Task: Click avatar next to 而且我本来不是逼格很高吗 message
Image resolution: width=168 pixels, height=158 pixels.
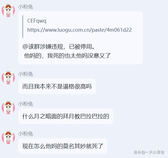Action: [8, 77]
